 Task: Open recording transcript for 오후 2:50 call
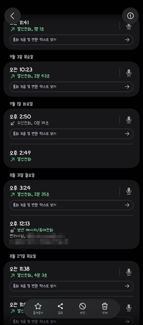tap(71, 134)
